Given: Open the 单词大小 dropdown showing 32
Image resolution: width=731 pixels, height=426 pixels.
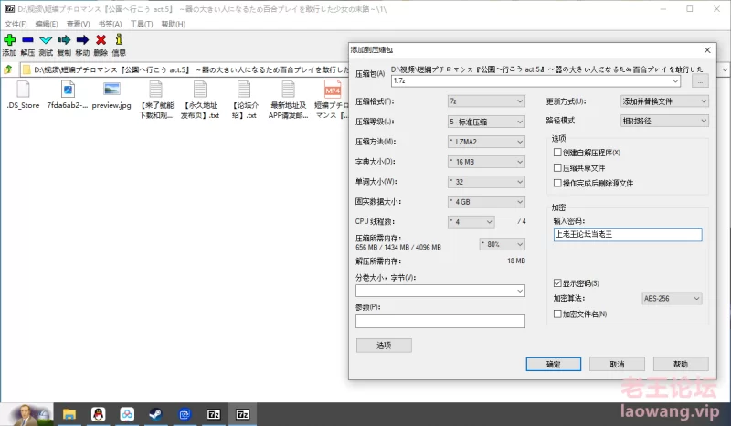Looking at the screenshot, I should 486,182.
